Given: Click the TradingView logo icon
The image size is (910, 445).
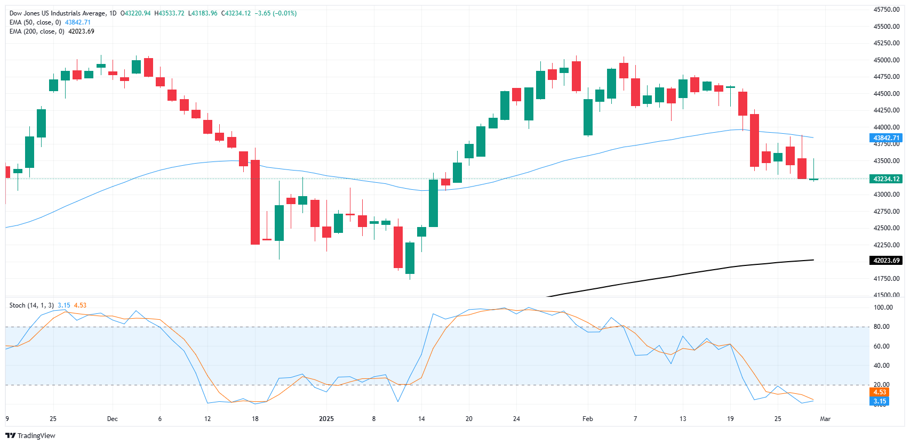Looking at the screenshot, I should (x=10, y=435).
